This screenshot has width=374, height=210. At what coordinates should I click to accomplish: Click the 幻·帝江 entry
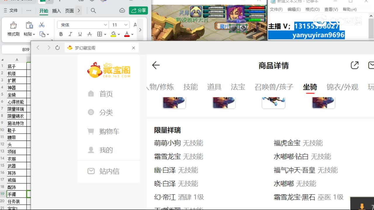pos(165,197)
